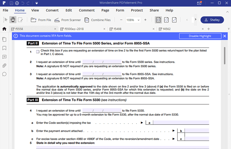Open the bookmarks panel
The image size is (231, 149).
4,48
